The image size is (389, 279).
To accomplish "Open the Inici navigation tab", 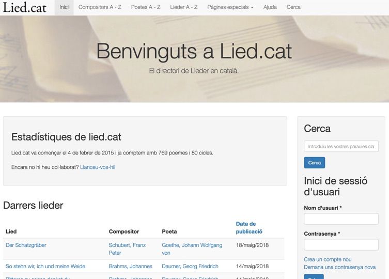I will point(64,7).
